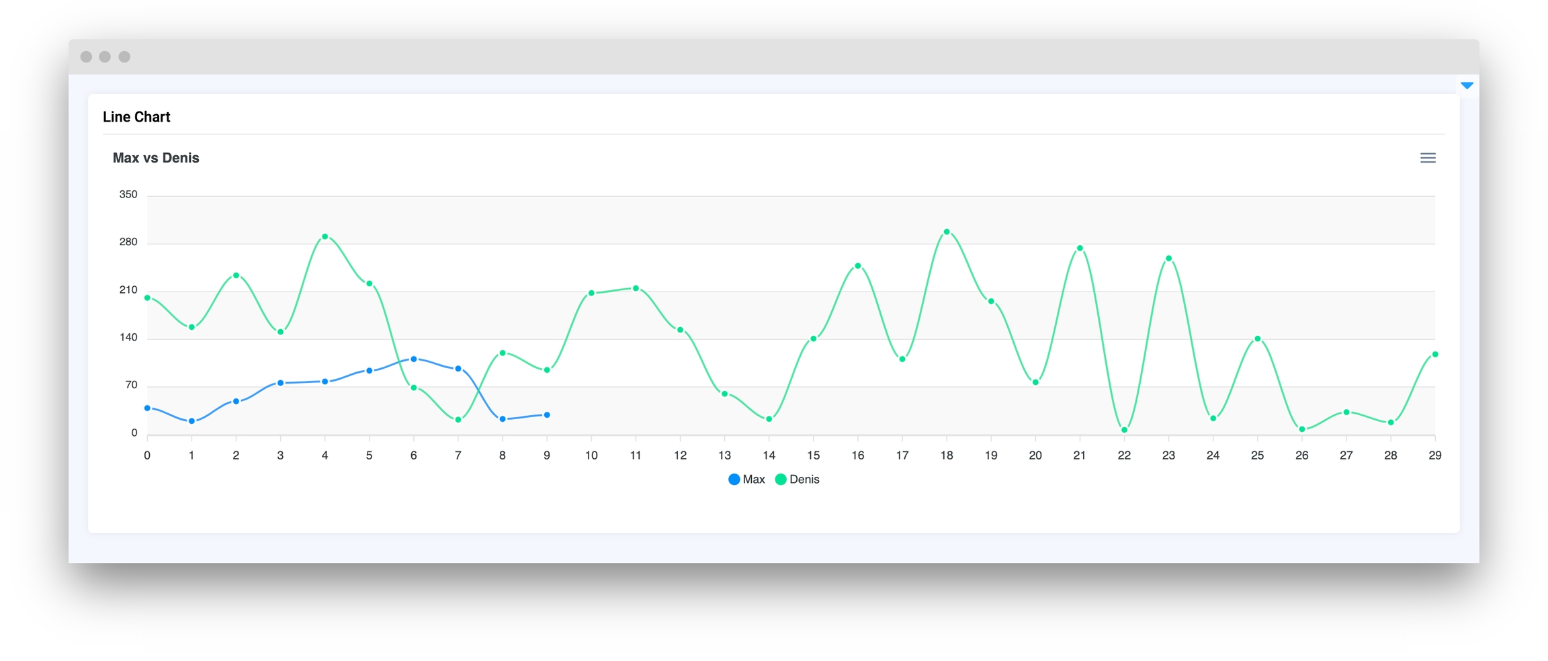Screen dimensions: 1548x661
Task: Click the blue Max legend marker
Action: tap(734, 479)
